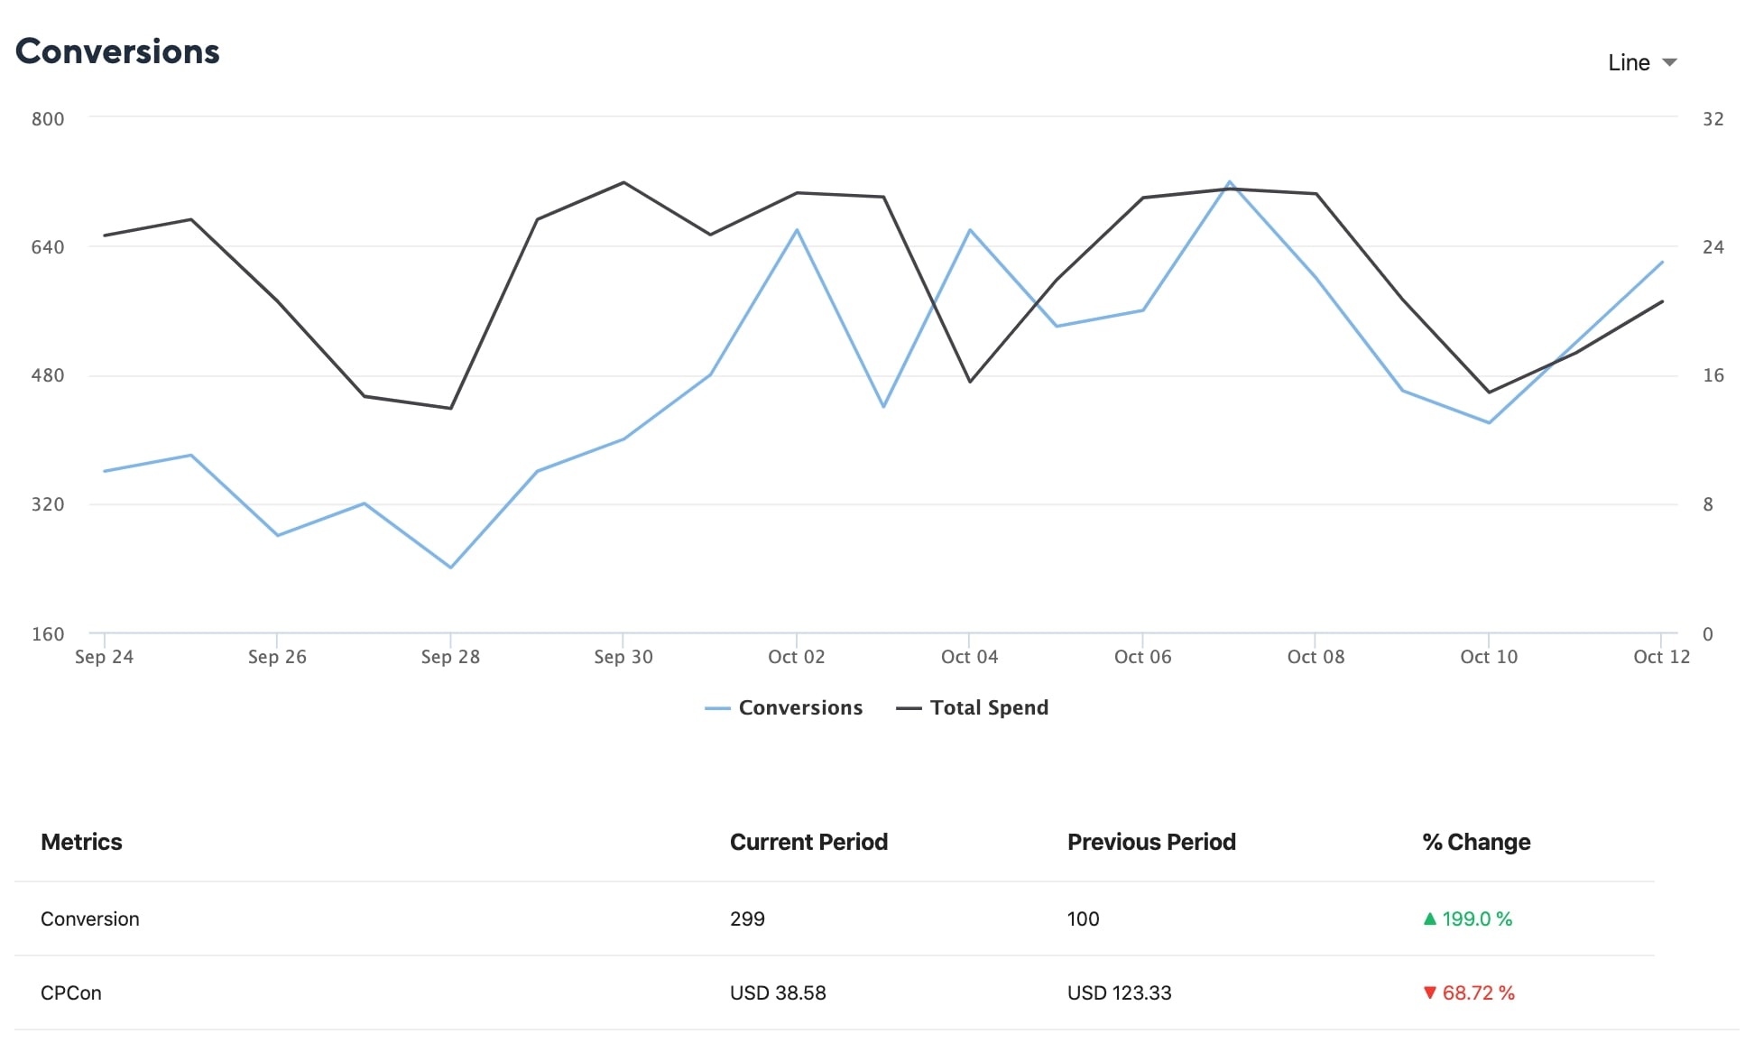This screenshot has width=1745, height=1043.
Task: Toggle Total Spend series label in legend
Action: pos(989,707)
